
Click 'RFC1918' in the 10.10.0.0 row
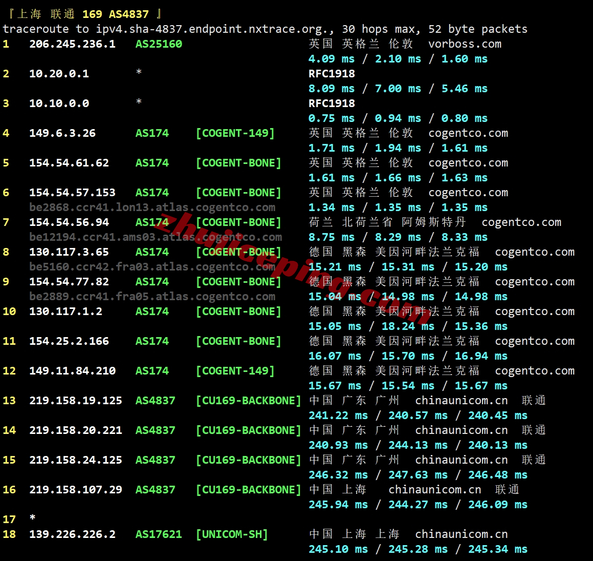tap(332, 103)
